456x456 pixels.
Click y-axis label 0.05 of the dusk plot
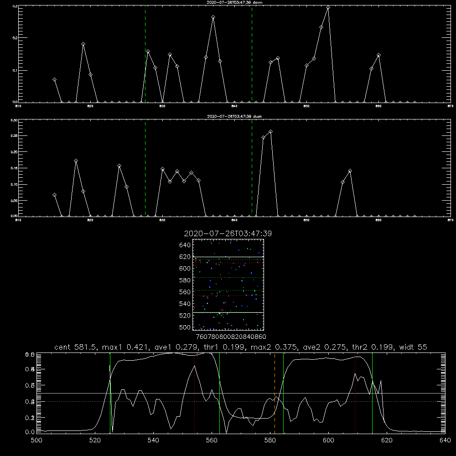[14, 201]
